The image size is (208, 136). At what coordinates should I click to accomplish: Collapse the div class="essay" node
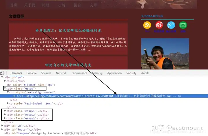5,88
